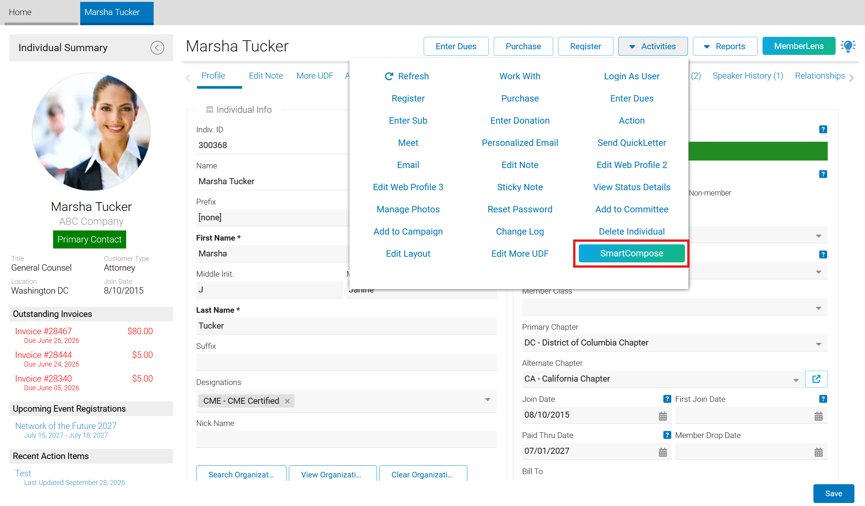This screenshot has width=865, height=506.
Task: Select Change Log from Activities menu
Action: tap(520, 232)
